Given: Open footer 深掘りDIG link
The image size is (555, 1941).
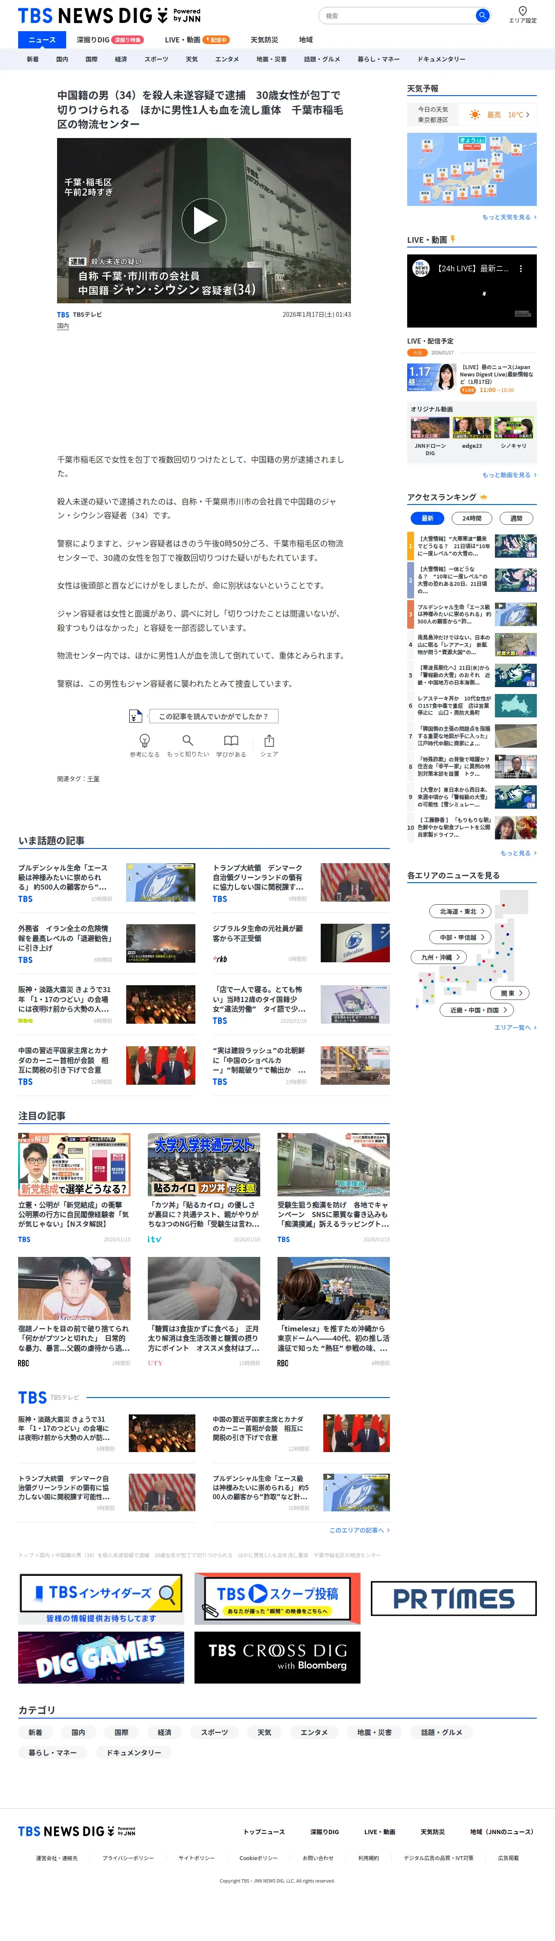Looking at the screenshot, I should [x=325, y=1831].
